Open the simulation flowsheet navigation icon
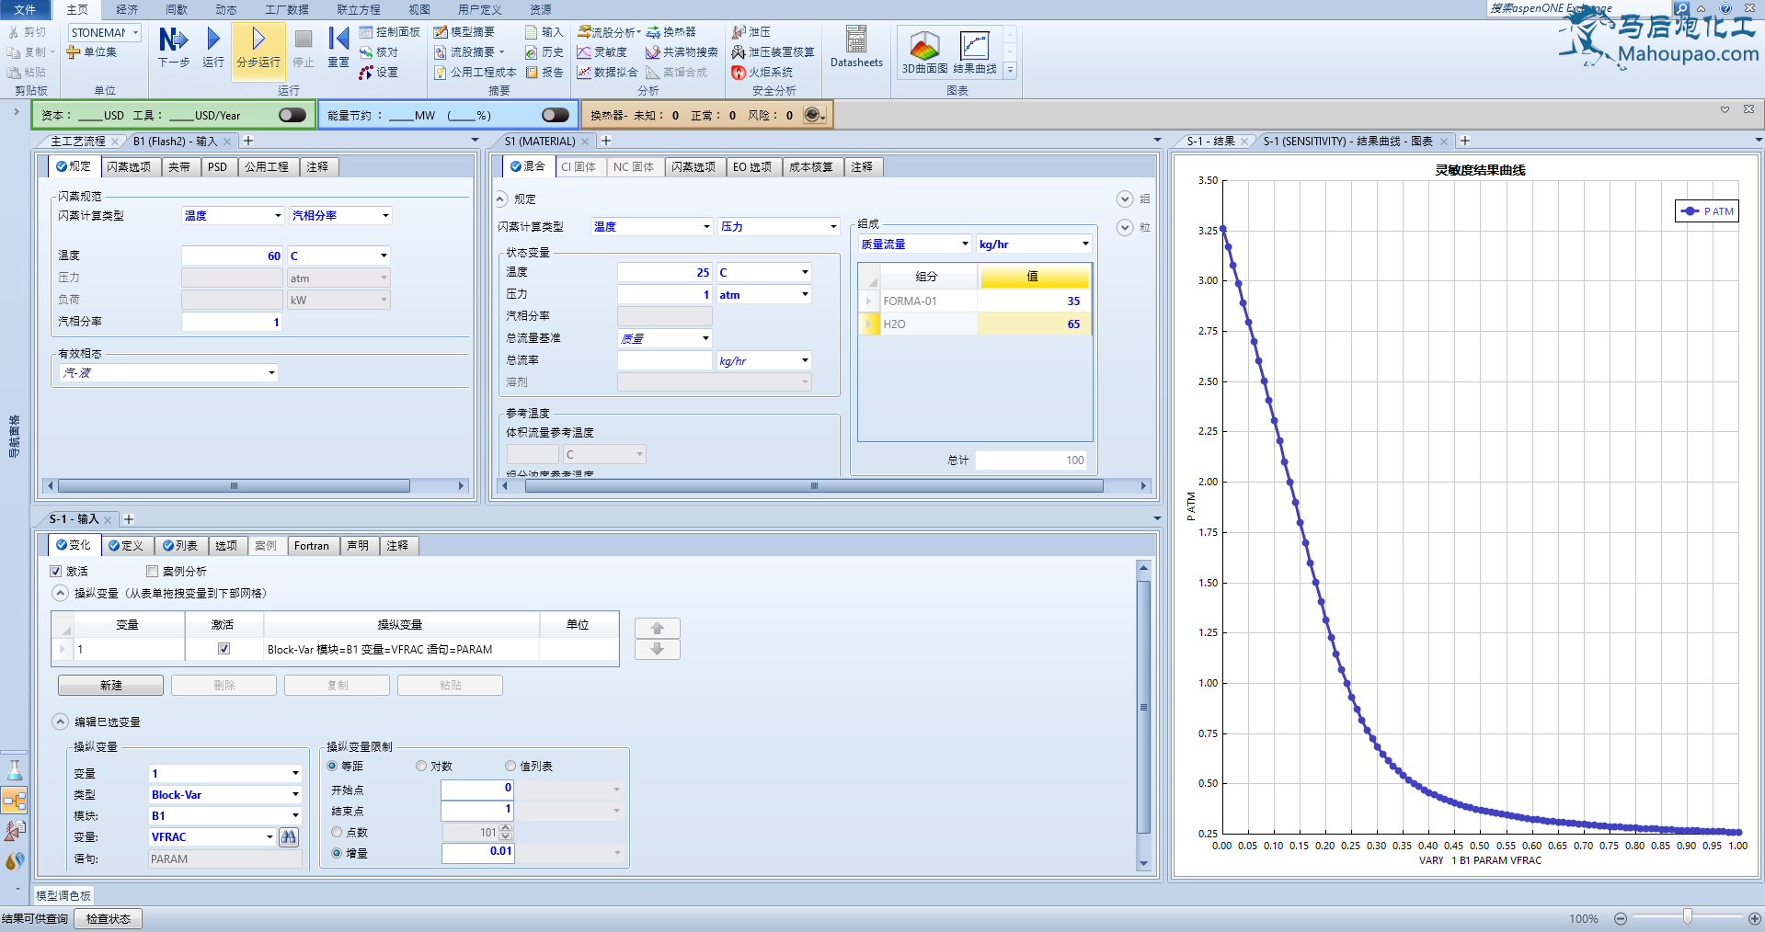The width and height of the screenshot is (1765, 932). [x=14, y=801]
